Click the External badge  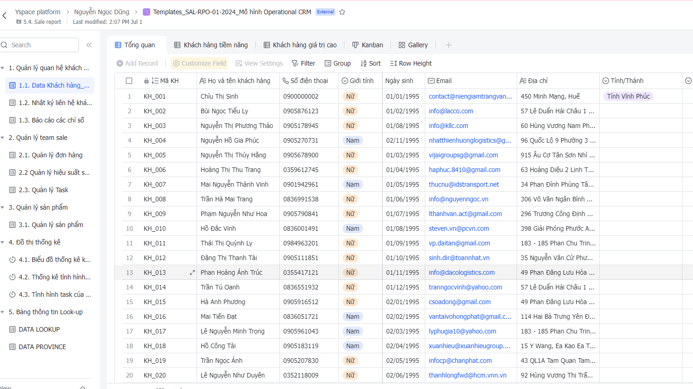[325, 12]
